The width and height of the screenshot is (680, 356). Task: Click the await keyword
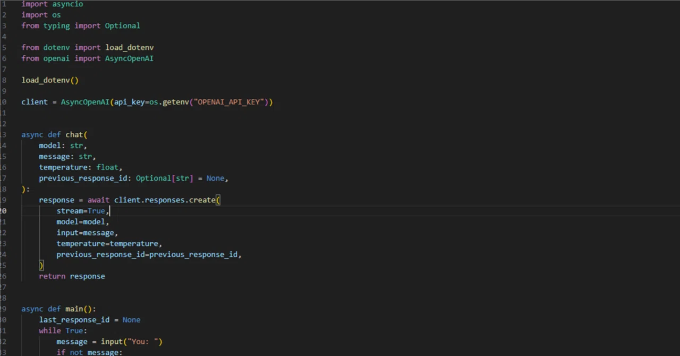(x=98, y=200)
